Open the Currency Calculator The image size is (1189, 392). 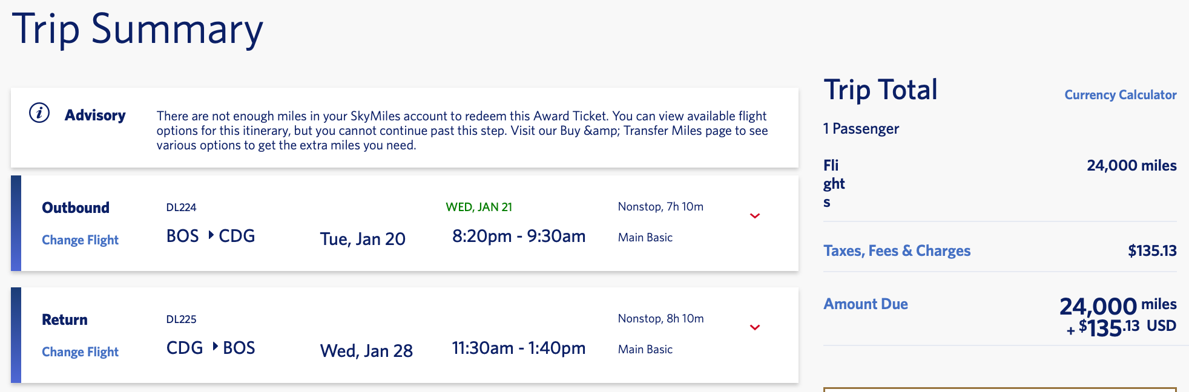[1120, 95]
